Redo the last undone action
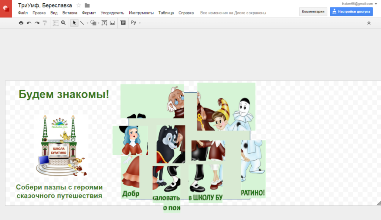381x220 pixels. click(x=37, y=23)
